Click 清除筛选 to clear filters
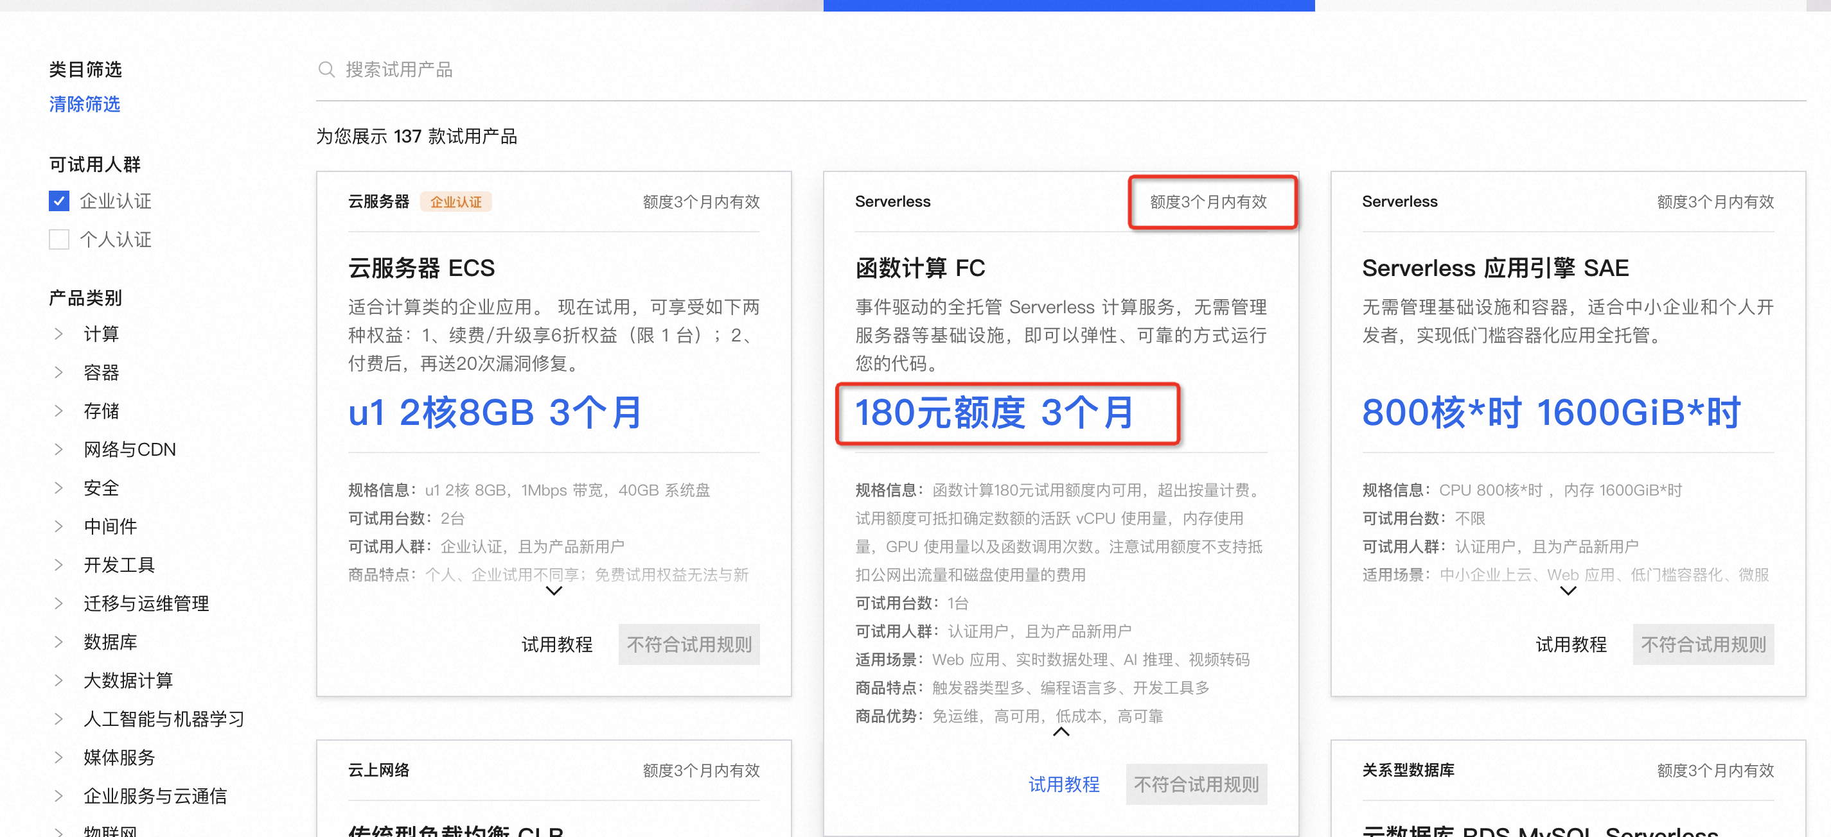 click(x=85, y=105)
